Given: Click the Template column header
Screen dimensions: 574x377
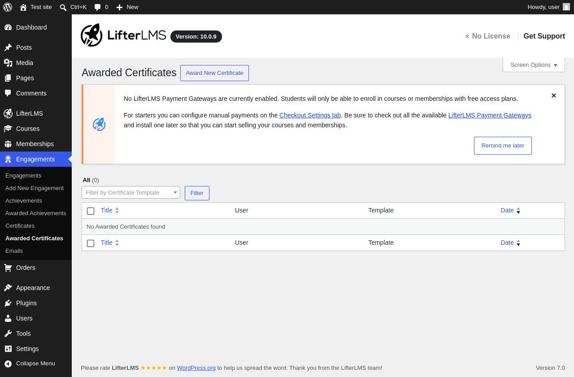Looking at the screenshot, I should click(x=381, y=210).
